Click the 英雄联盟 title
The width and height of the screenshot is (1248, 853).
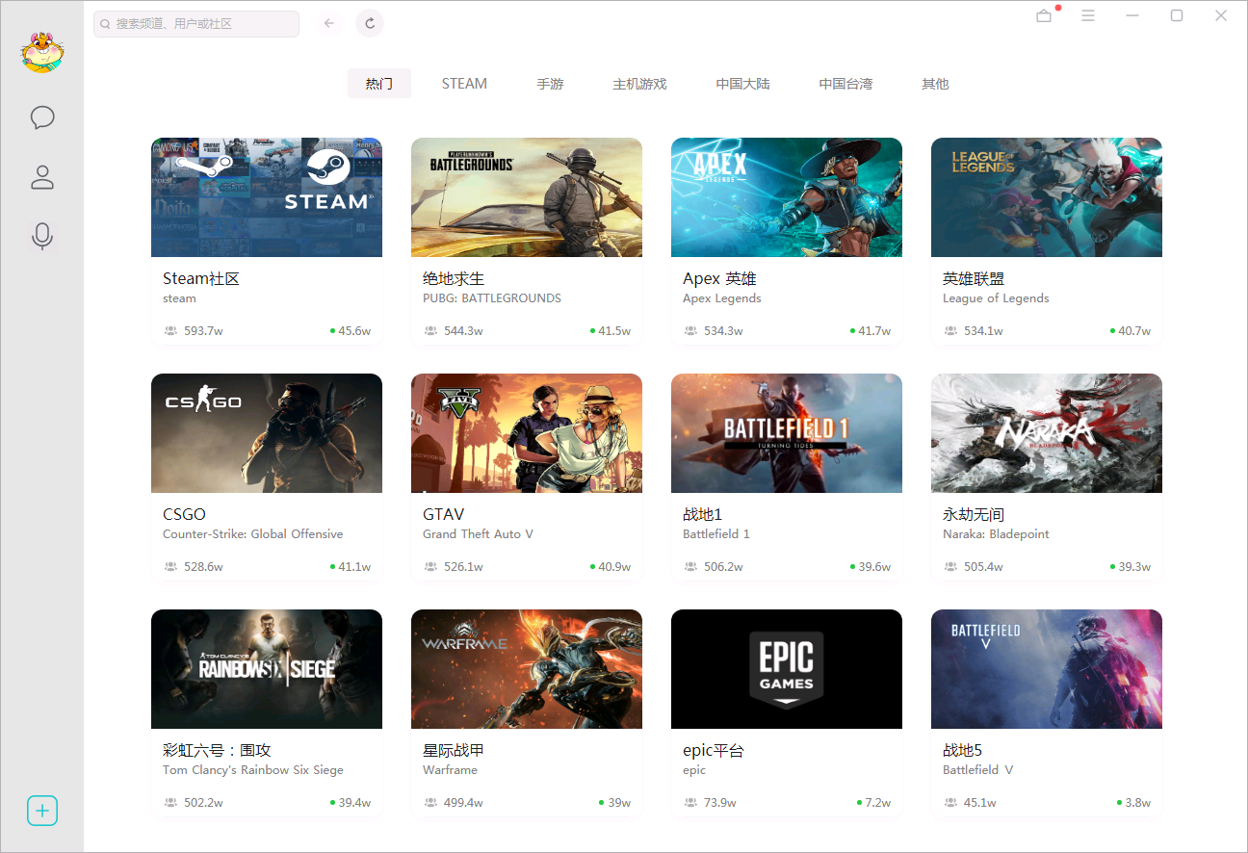coord(974,278)
